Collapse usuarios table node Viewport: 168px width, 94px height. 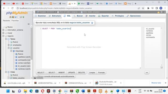pyautogui.click(x=9, y=48)
